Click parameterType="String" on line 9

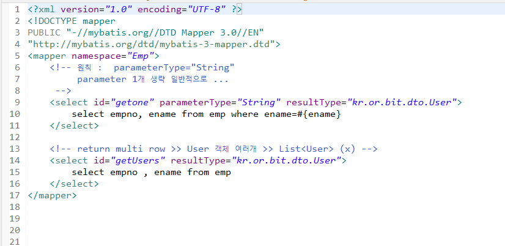pyautogui.click(x=220, y=103)
